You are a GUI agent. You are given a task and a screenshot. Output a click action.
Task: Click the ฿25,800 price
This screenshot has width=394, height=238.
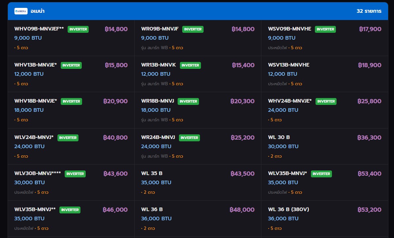pos(369,101)
